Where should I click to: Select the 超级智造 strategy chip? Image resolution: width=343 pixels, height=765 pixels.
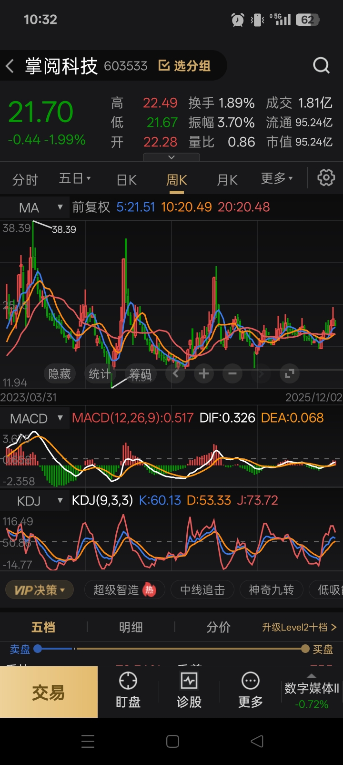coord(124,590)
